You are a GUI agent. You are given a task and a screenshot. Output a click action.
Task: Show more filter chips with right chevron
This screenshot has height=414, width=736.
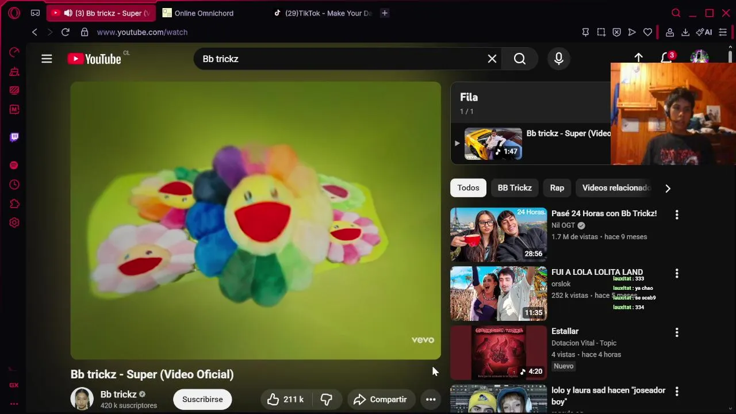tap(668, 188)
